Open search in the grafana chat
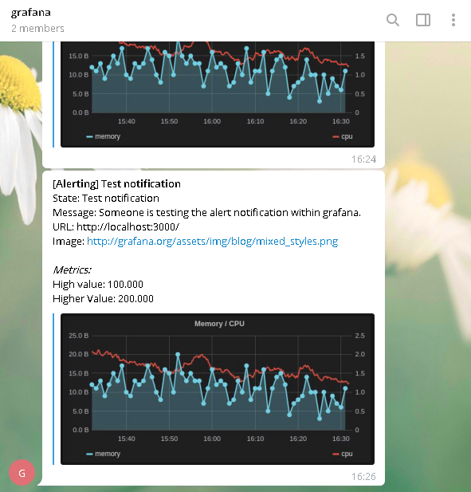471x492 pixels. pos(393,20)
